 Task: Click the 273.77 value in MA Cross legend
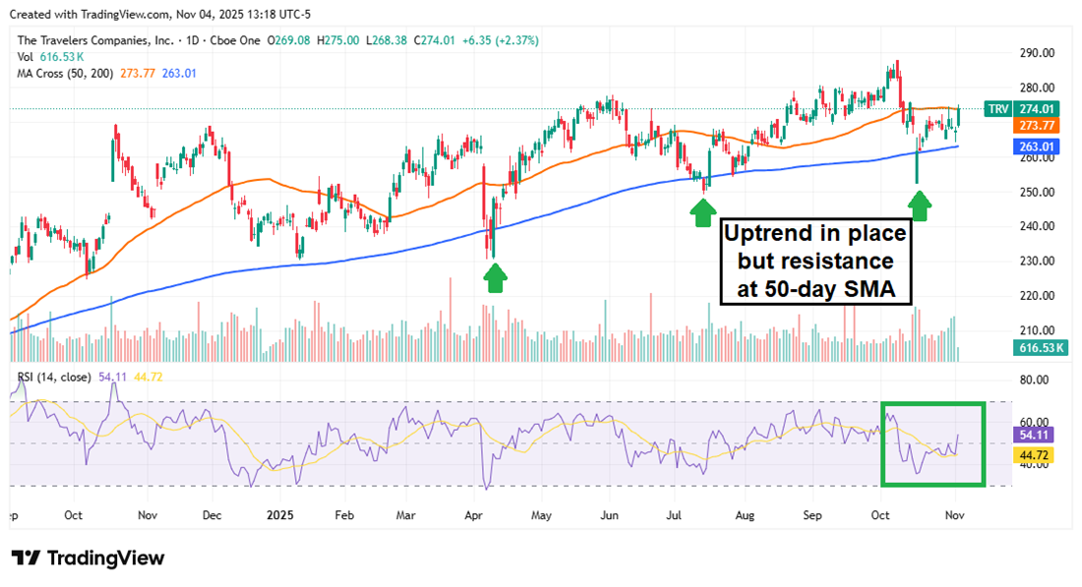point(138,74)
